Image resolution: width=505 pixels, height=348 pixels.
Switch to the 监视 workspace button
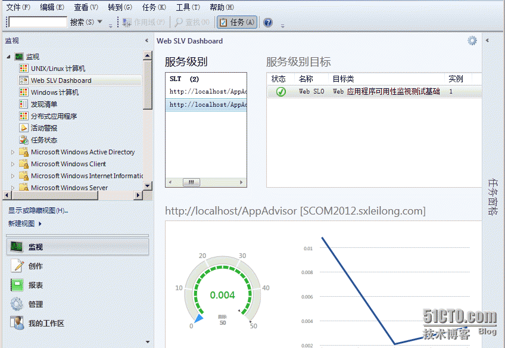click(x=77, y=247)
